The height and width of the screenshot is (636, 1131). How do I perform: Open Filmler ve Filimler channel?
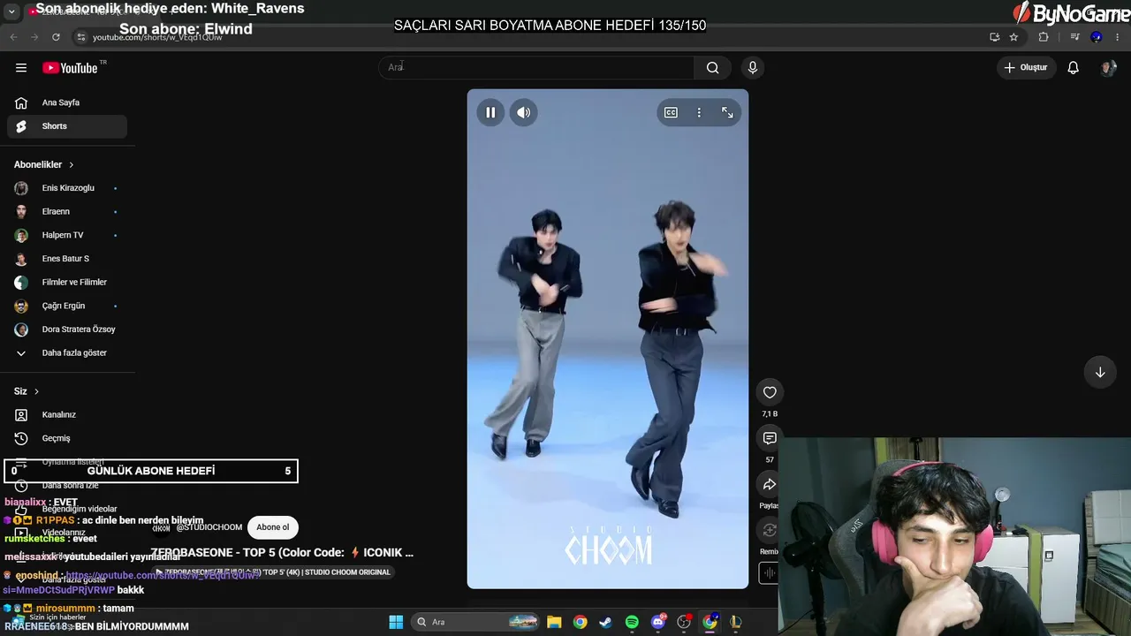tap(67, 283)
